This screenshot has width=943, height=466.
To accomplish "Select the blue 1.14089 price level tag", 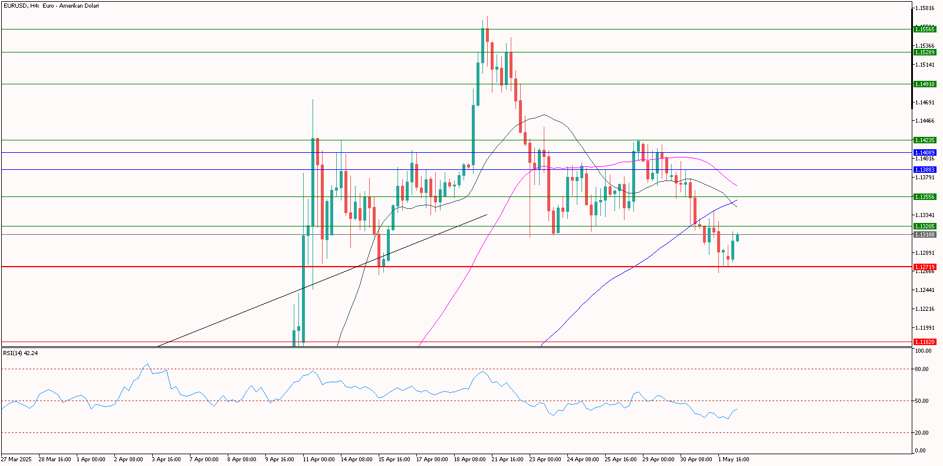I will click(924, 152).
